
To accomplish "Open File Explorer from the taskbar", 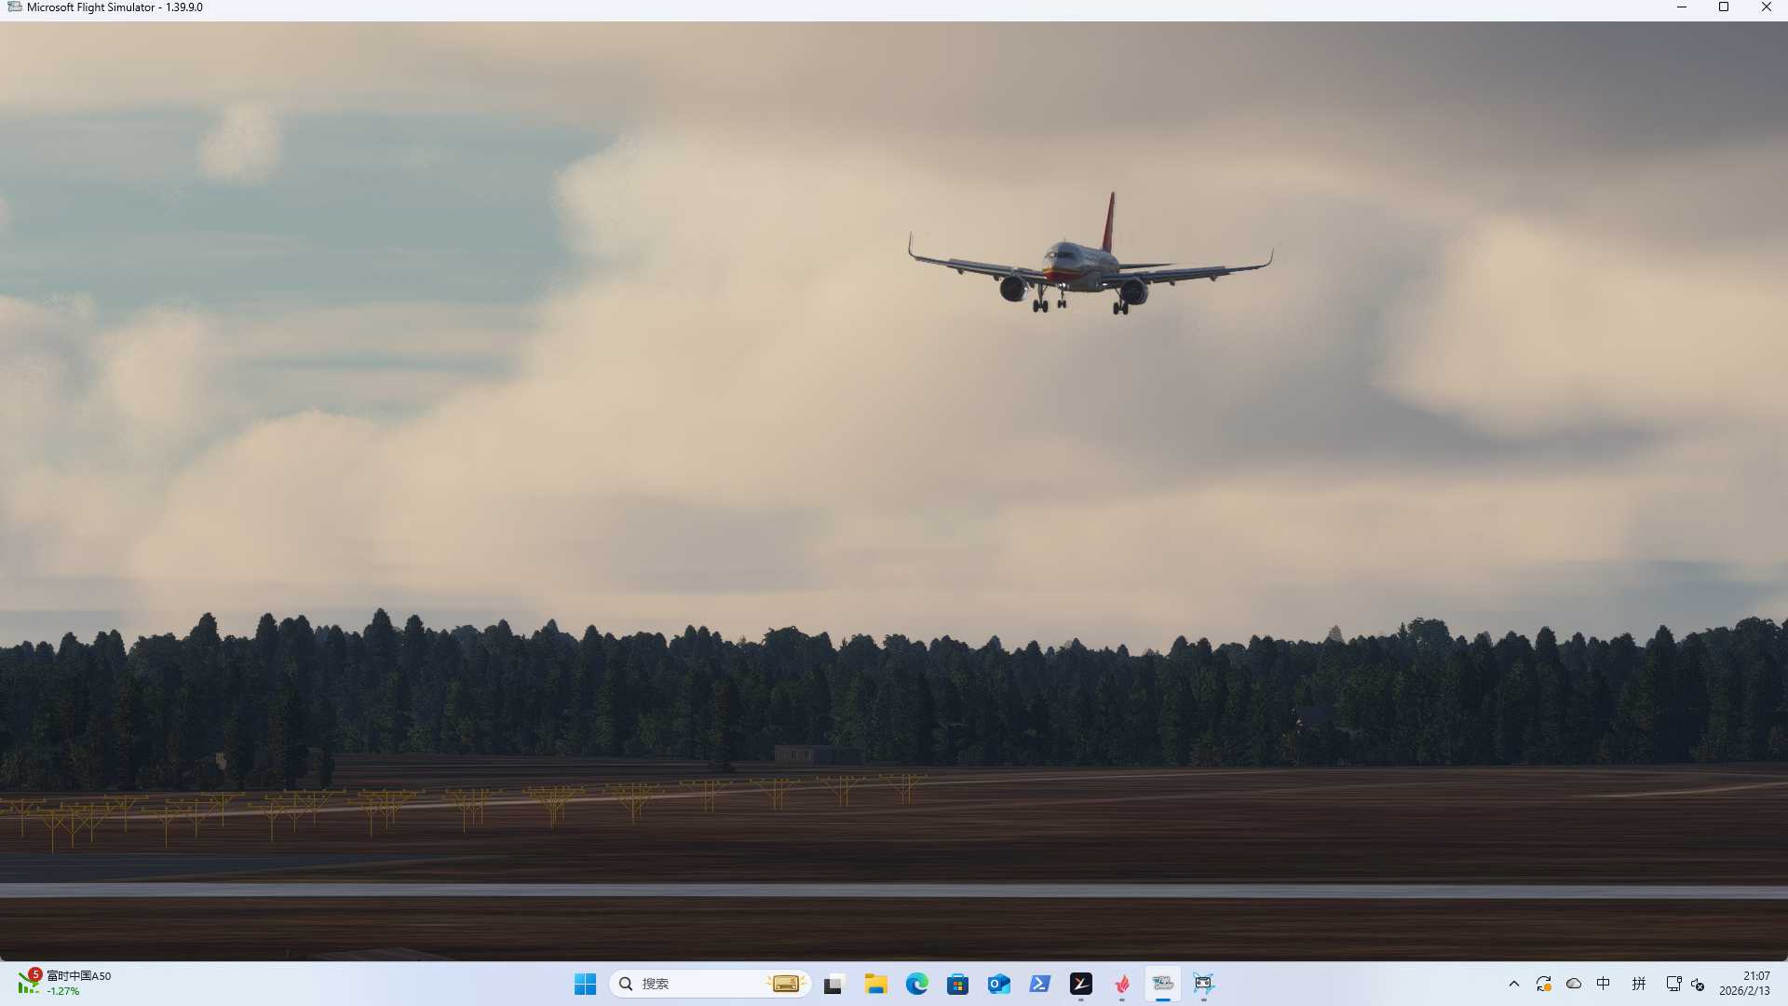I will click(875, 984).
